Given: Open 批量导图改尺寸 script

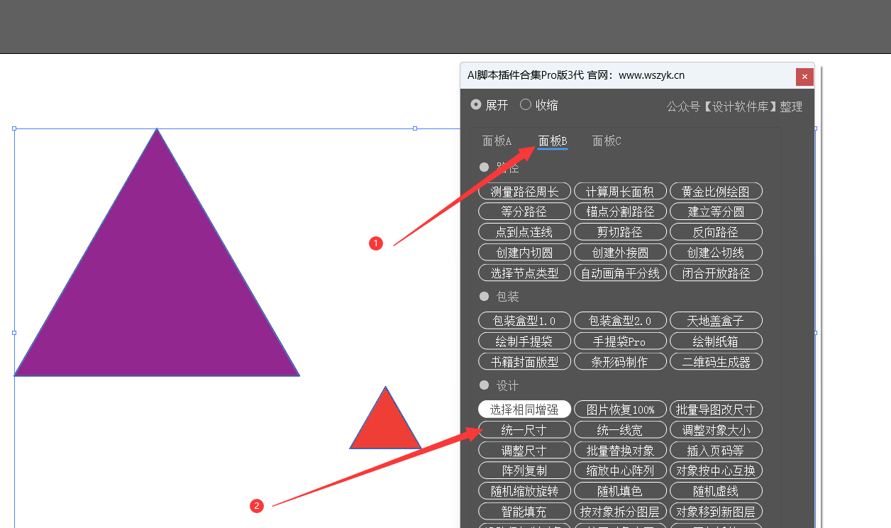Looking at the screenshot, I should point(716,409).
